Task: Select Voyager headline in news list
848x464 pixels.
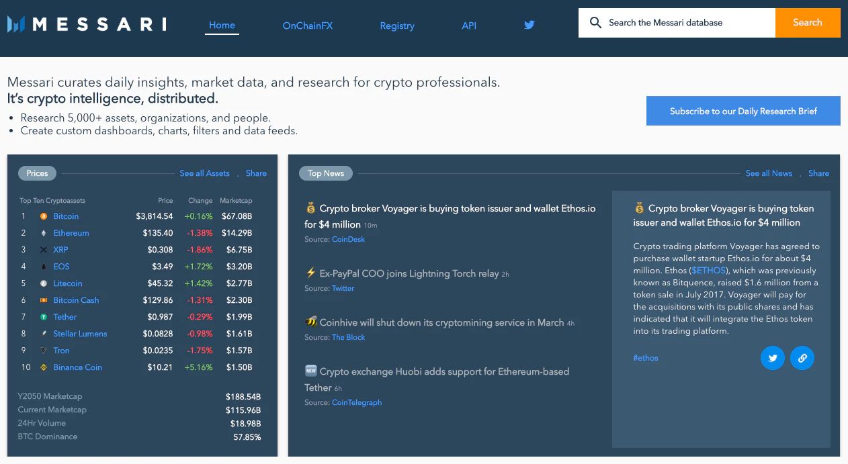Action: click(450, 216)
